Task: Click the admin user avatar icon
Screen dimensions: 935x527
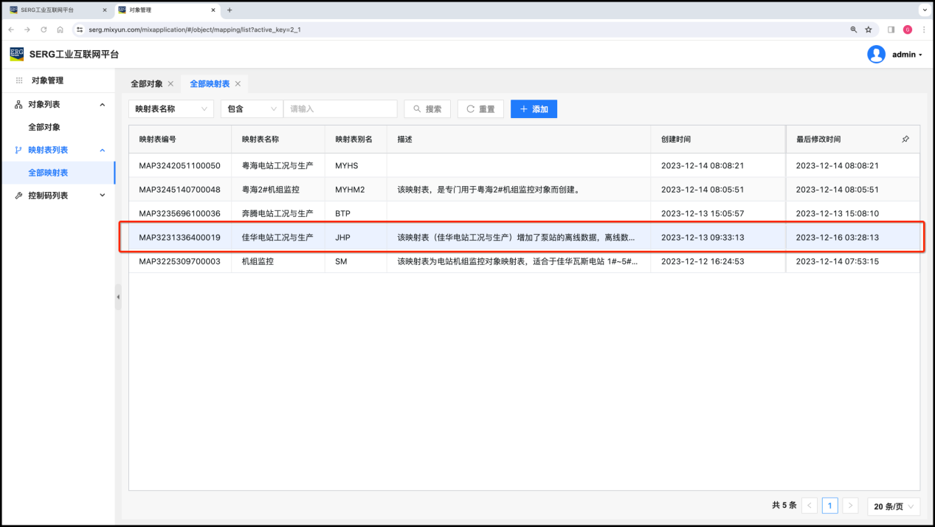Action: [876, 55]
